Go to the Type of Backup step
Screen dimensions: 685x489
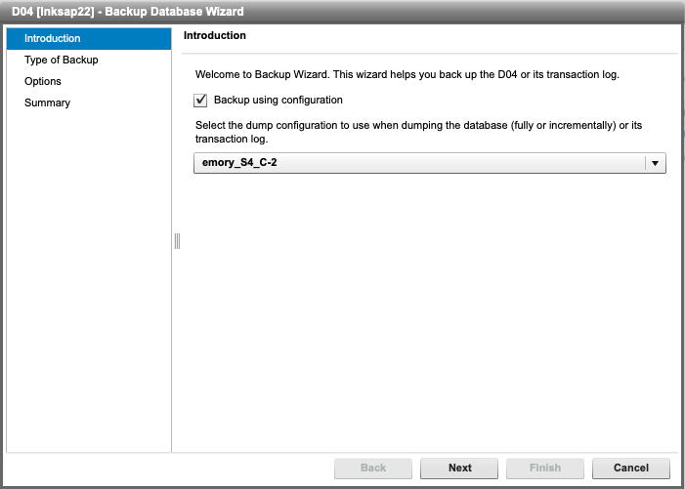tap(61, 61)
